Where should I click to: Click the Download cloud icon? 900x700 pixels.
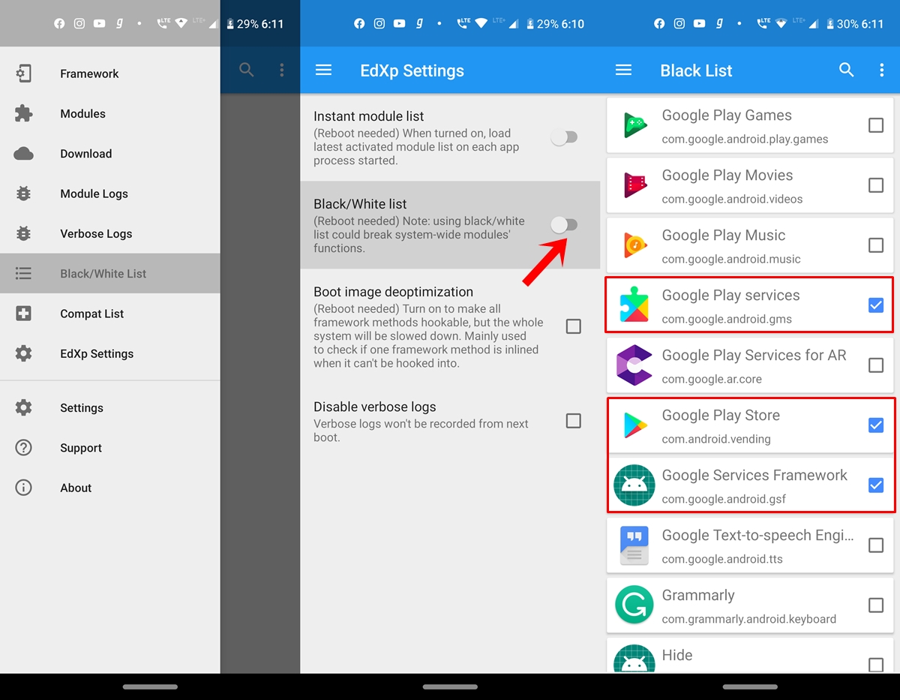point(23,154)
